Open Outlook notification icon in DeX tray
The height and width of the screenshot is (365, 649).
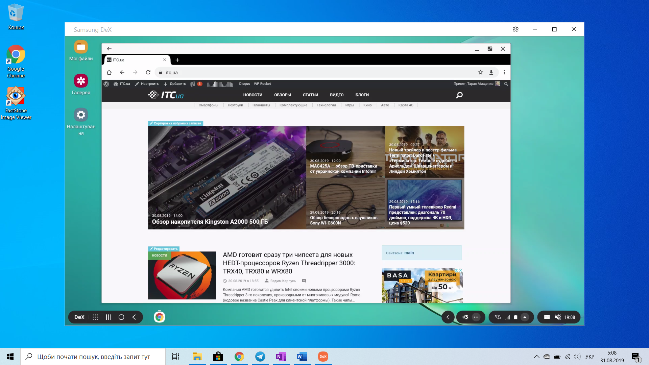click(465, 317)
